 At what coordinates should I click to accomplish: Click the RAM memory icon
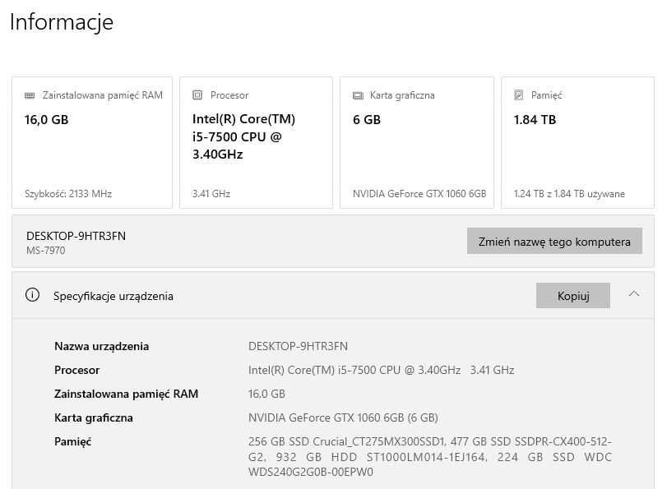click(30, 95)
